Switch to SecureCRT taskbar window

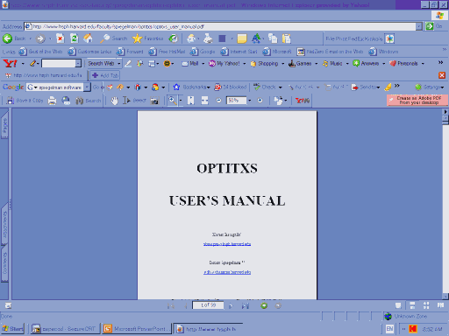(65, 329)
